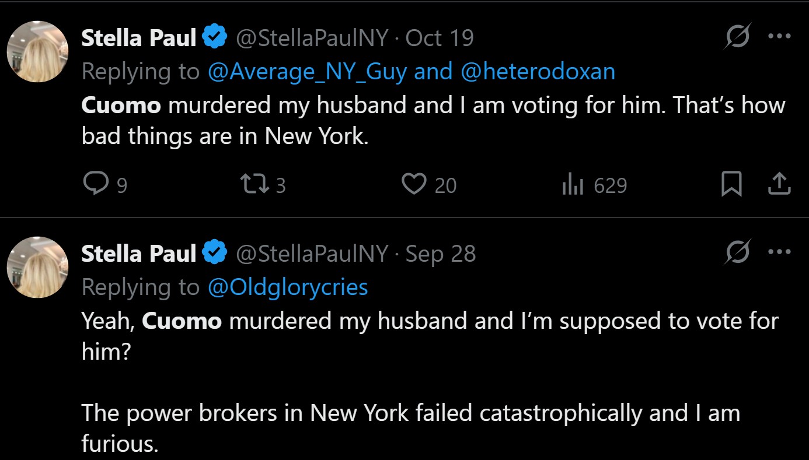809x460 pixels.
Task: Click Grok icon on Sep 28 tweet
Action: (x=737, y=253)
